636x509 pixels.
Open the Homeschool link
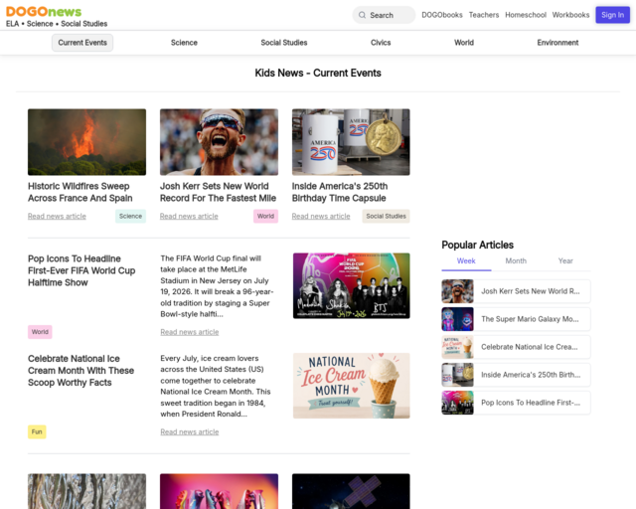coord(526,15)
